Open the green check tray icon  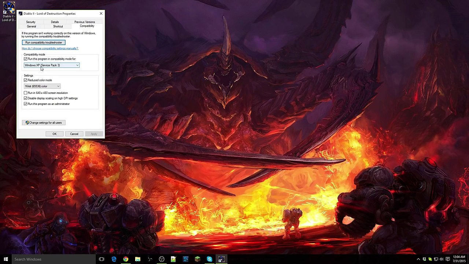pyautogui.click(x=430, y=259)
